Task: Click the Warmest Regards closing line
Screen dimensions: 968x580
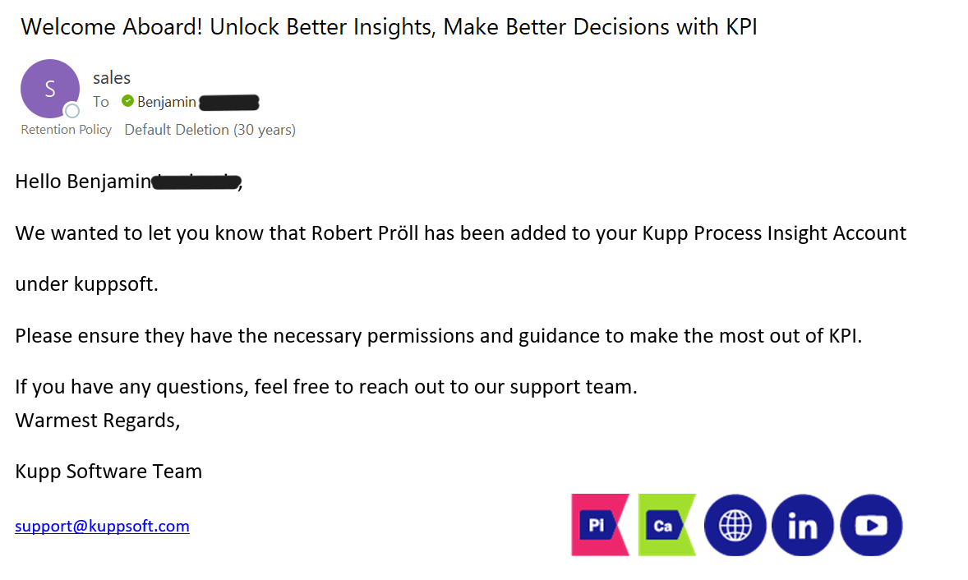Action: click(x=98, y=421)
